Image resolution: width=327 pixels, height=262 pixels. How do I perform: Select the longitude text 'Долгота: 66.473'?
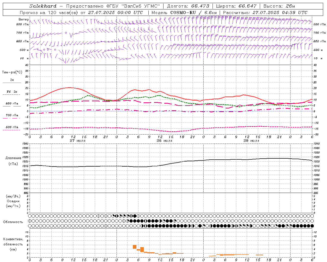coord(188,6)
